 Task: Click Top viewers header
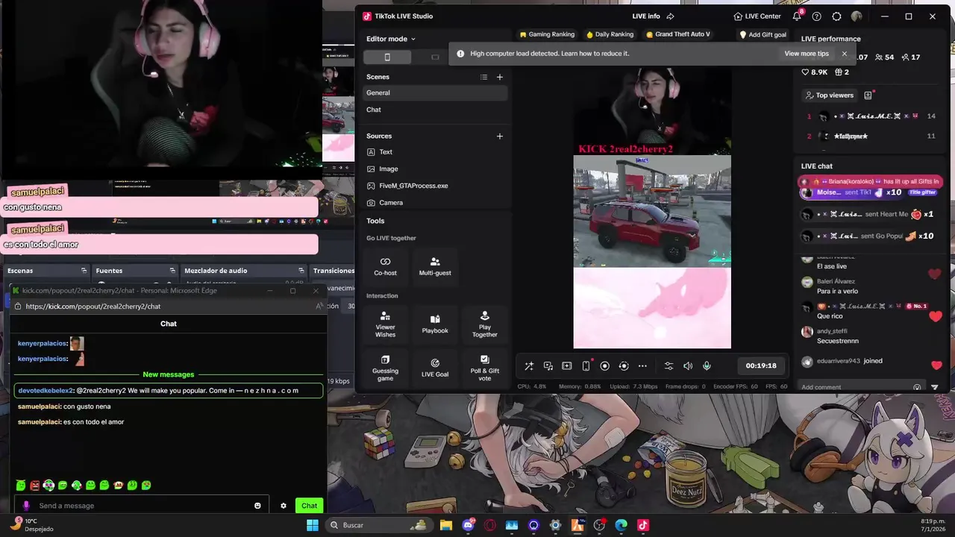tap(829, 95)
